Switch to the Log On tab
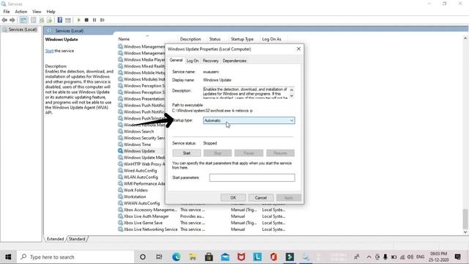Image resolution: width=469 pixels, height=264 pixels. [x=192, y=61]
